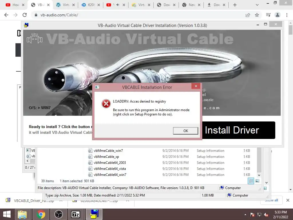Maximize the VB-Audio Driver Installation window
The image size is (293, 220).
(265, 24)
